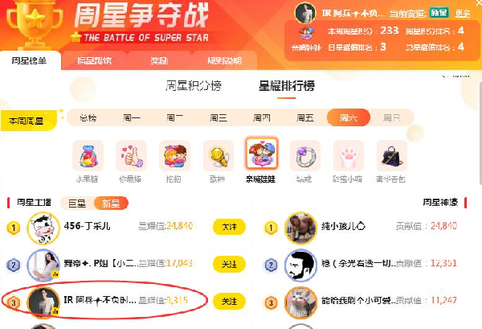The image size is (482, 329).
Task: Select the 水果糖 gift icon
Action: pos(88,156)
